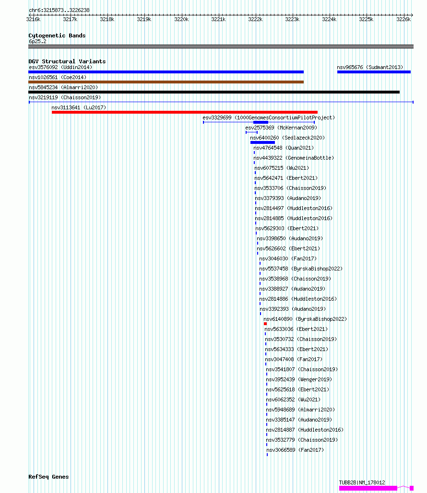Click nsv5537458 (ByrskaBishop2022) label

(301, 269)
